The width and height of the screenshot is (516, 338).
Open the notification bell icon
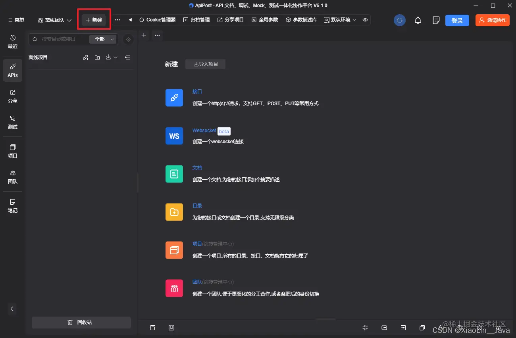click(x=418, y=20)
